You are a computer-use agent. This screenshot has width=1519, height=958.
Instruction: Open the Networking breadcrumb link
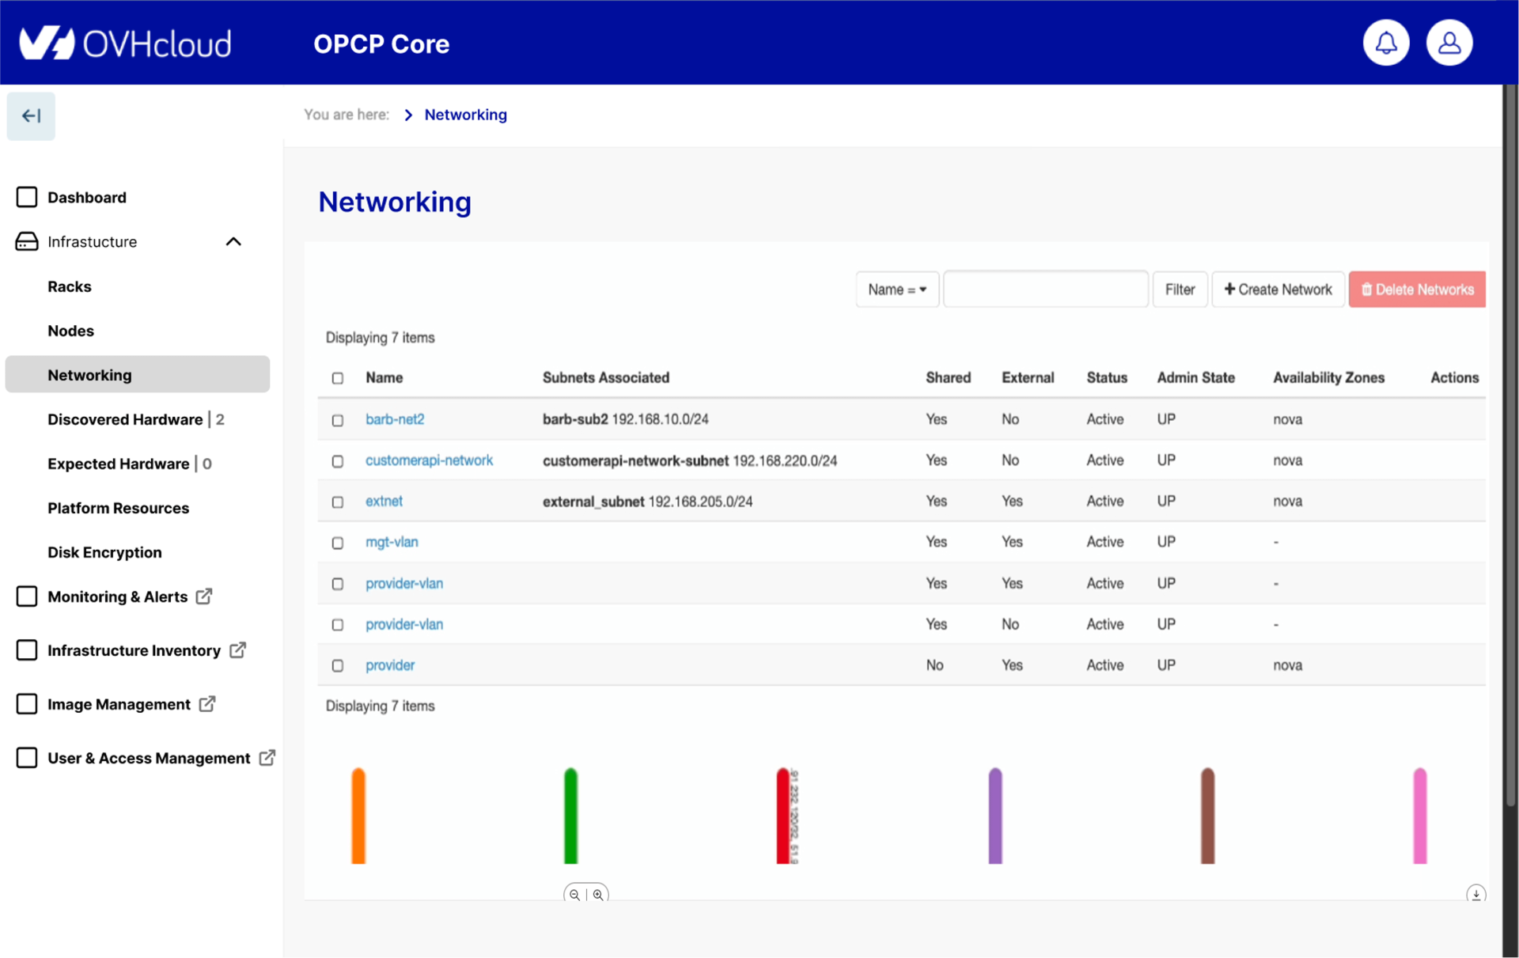465,115
